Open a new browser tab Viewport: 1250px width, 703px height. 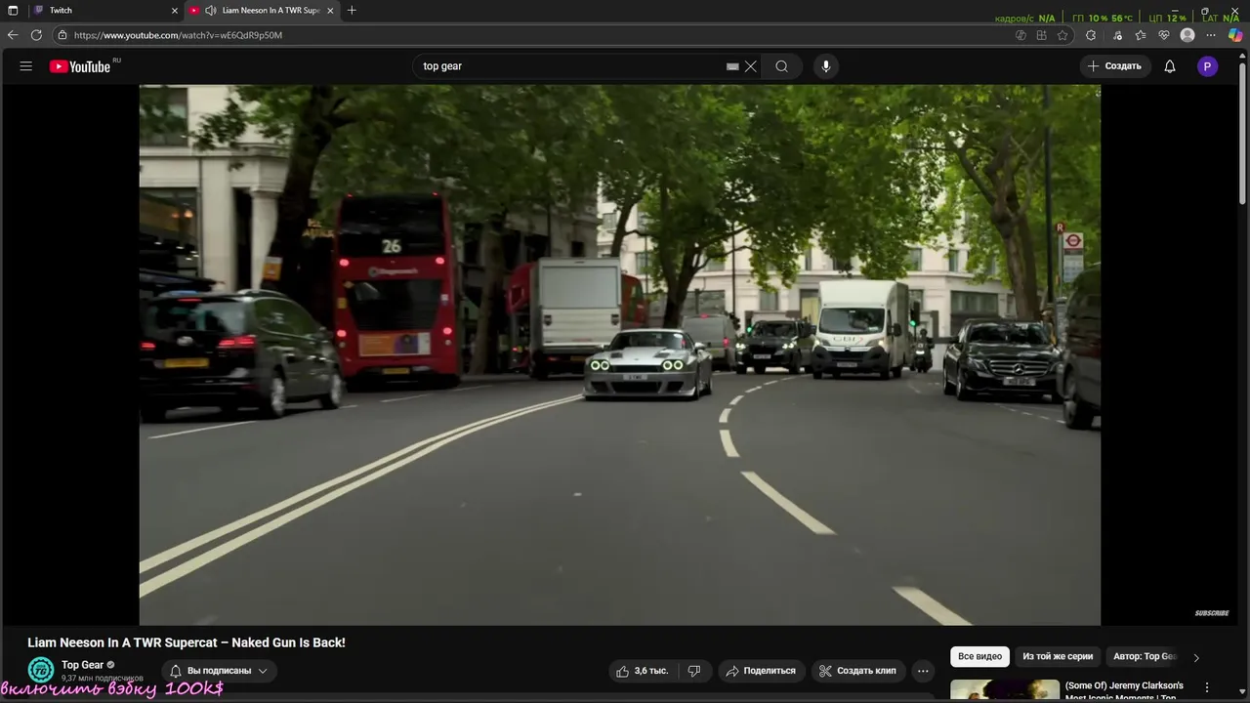352,10
